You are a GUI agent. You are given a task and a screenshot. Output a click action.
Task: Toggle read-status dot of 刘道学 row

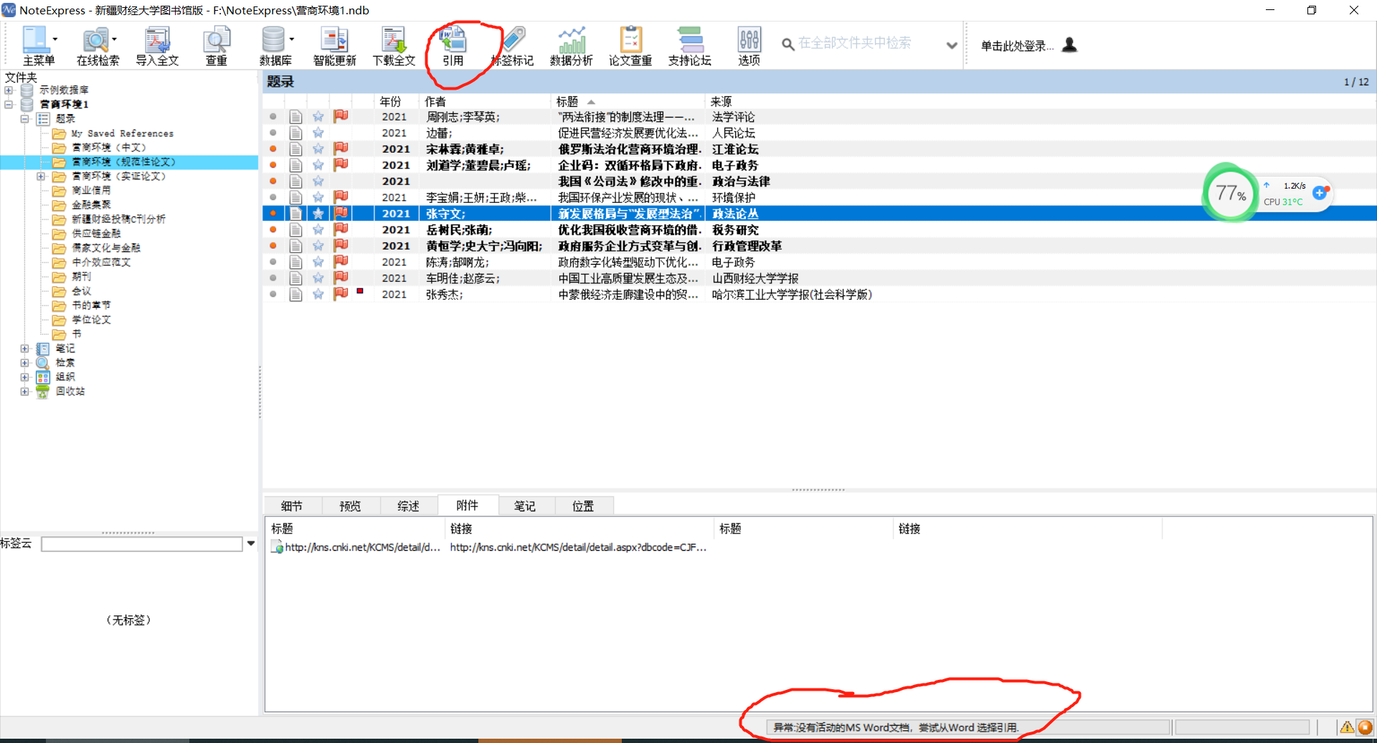point(273,165)
